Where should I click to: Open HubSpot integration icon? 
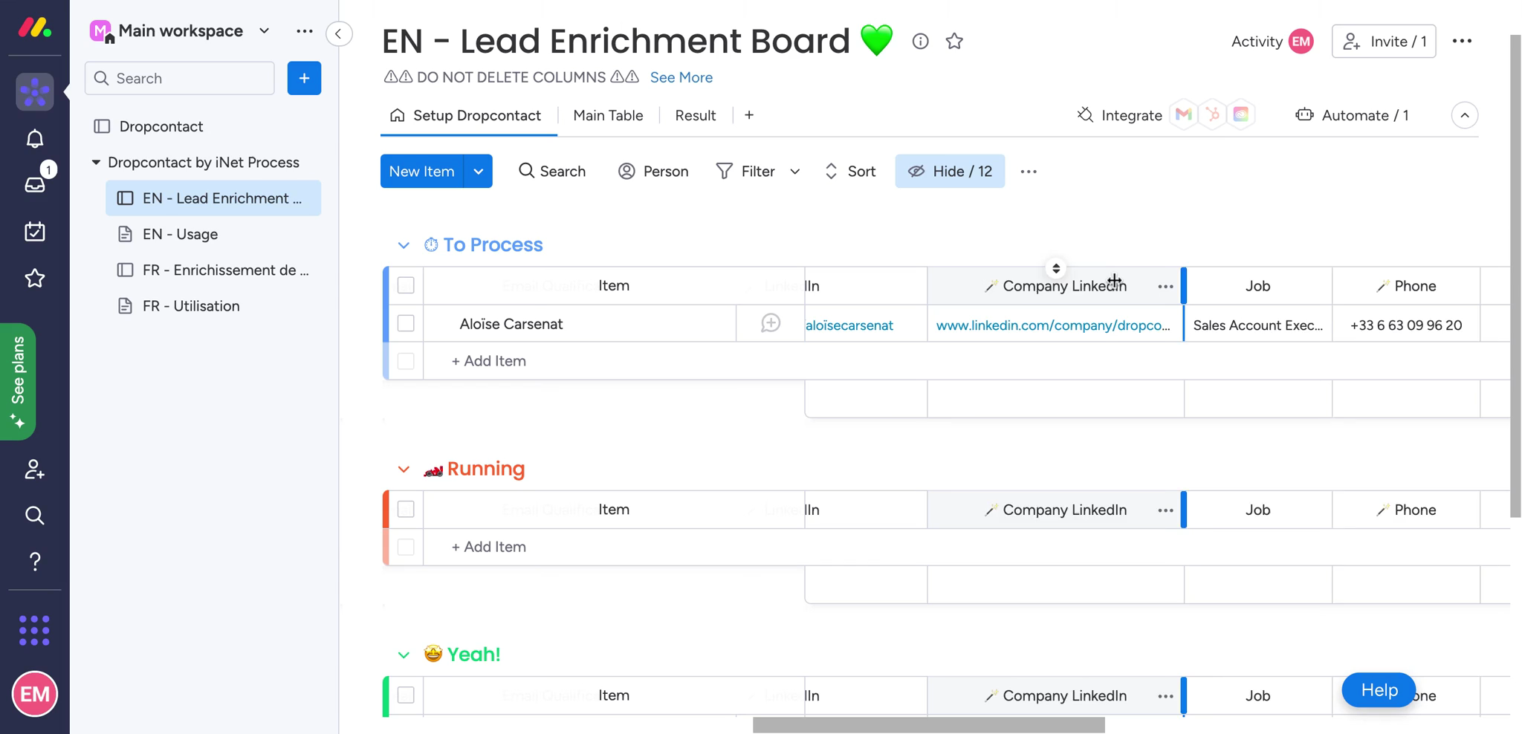(1213, 114)
